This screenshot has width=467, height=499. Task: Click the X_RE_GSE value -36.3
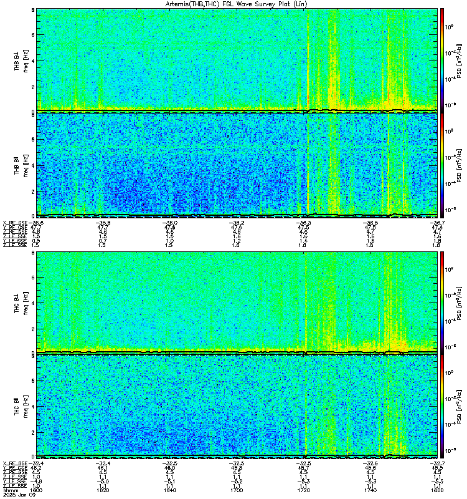coord(303,223)
